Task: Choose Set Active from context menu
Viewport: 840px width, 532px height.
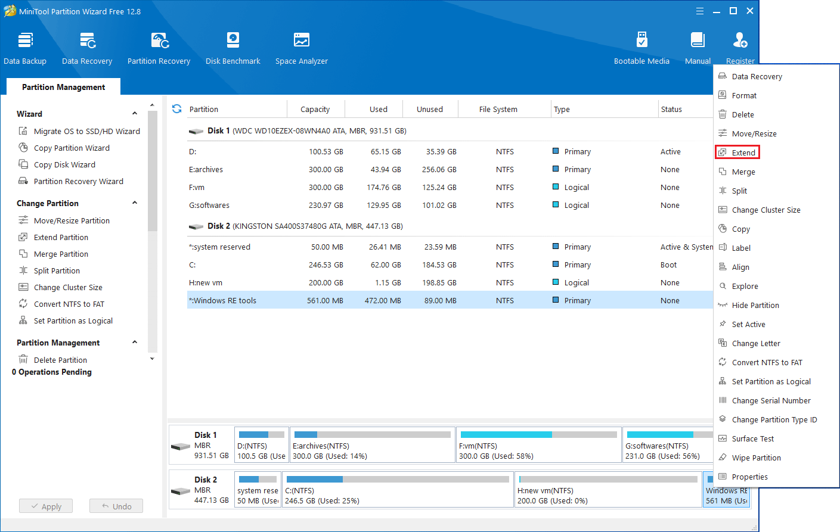Action: pos(776,324)
